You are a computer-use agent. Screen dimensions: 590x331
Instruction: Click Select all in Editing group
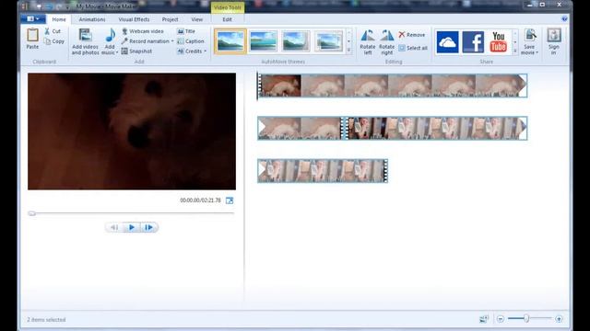click(x=413, y=48)
